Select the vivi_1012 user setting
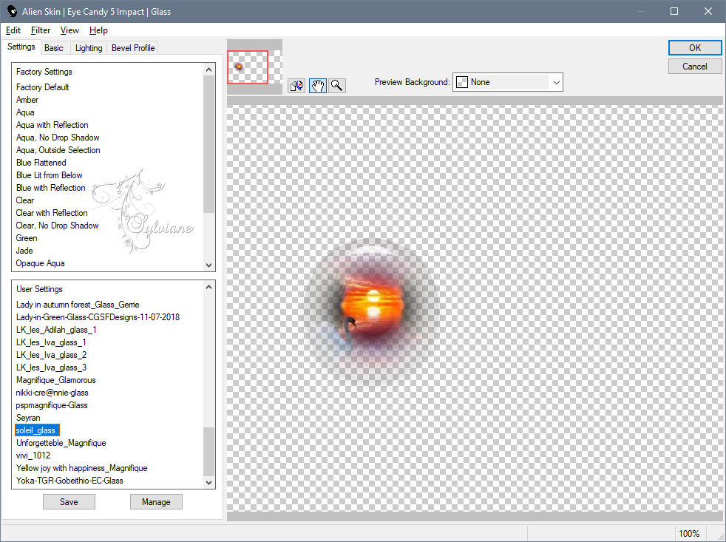 33,455
